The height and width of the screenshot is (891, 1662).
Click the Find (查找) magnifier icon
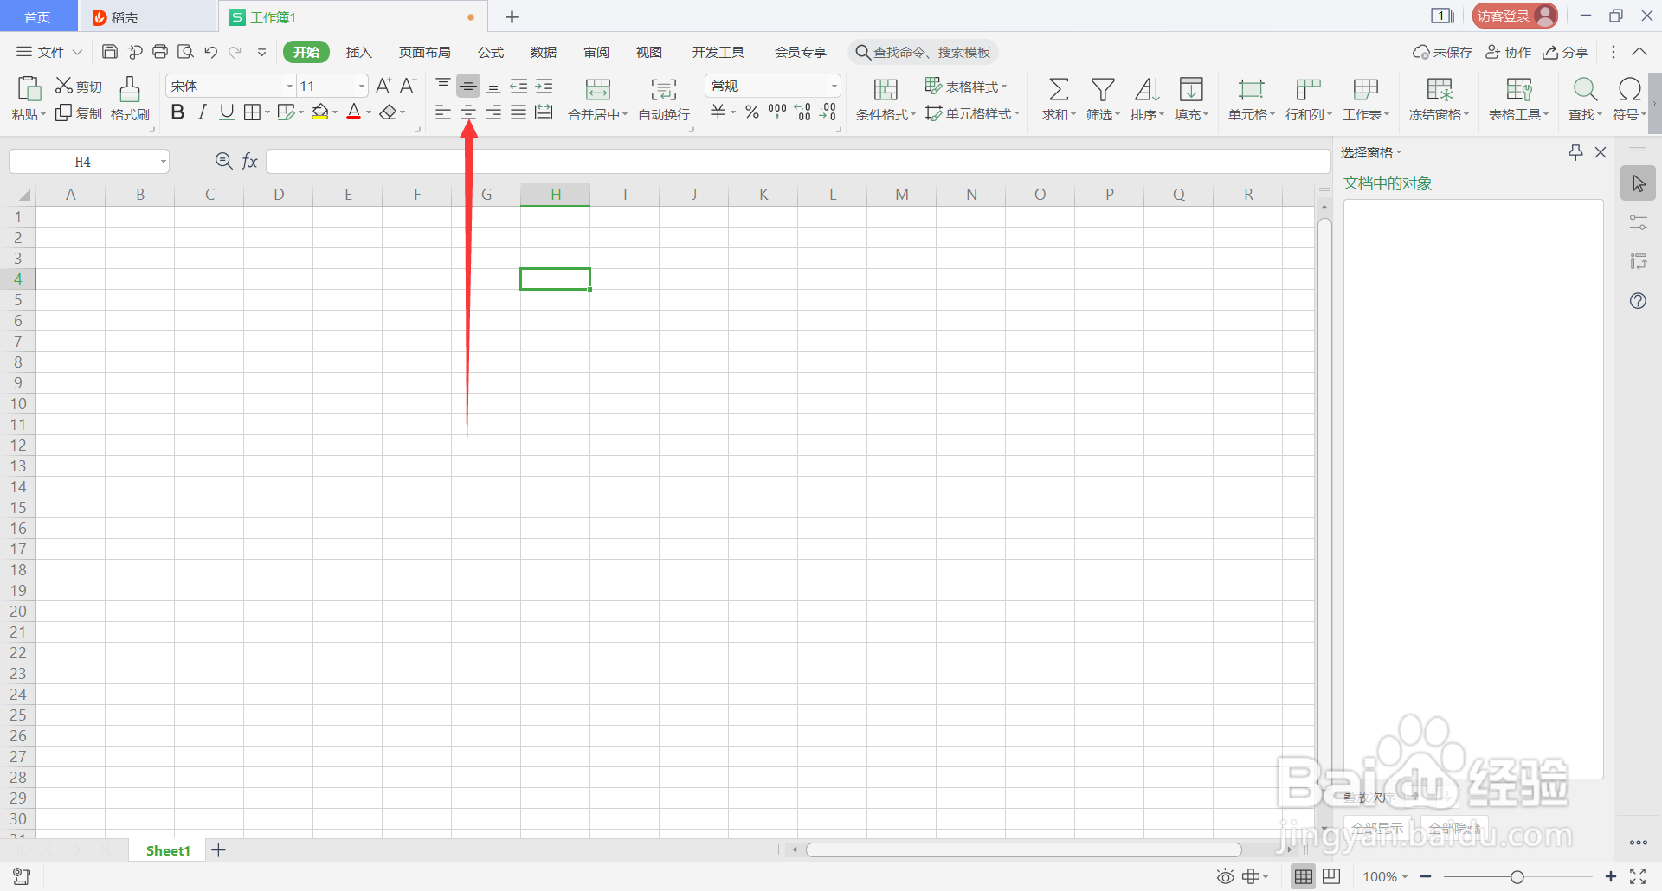1585,89
